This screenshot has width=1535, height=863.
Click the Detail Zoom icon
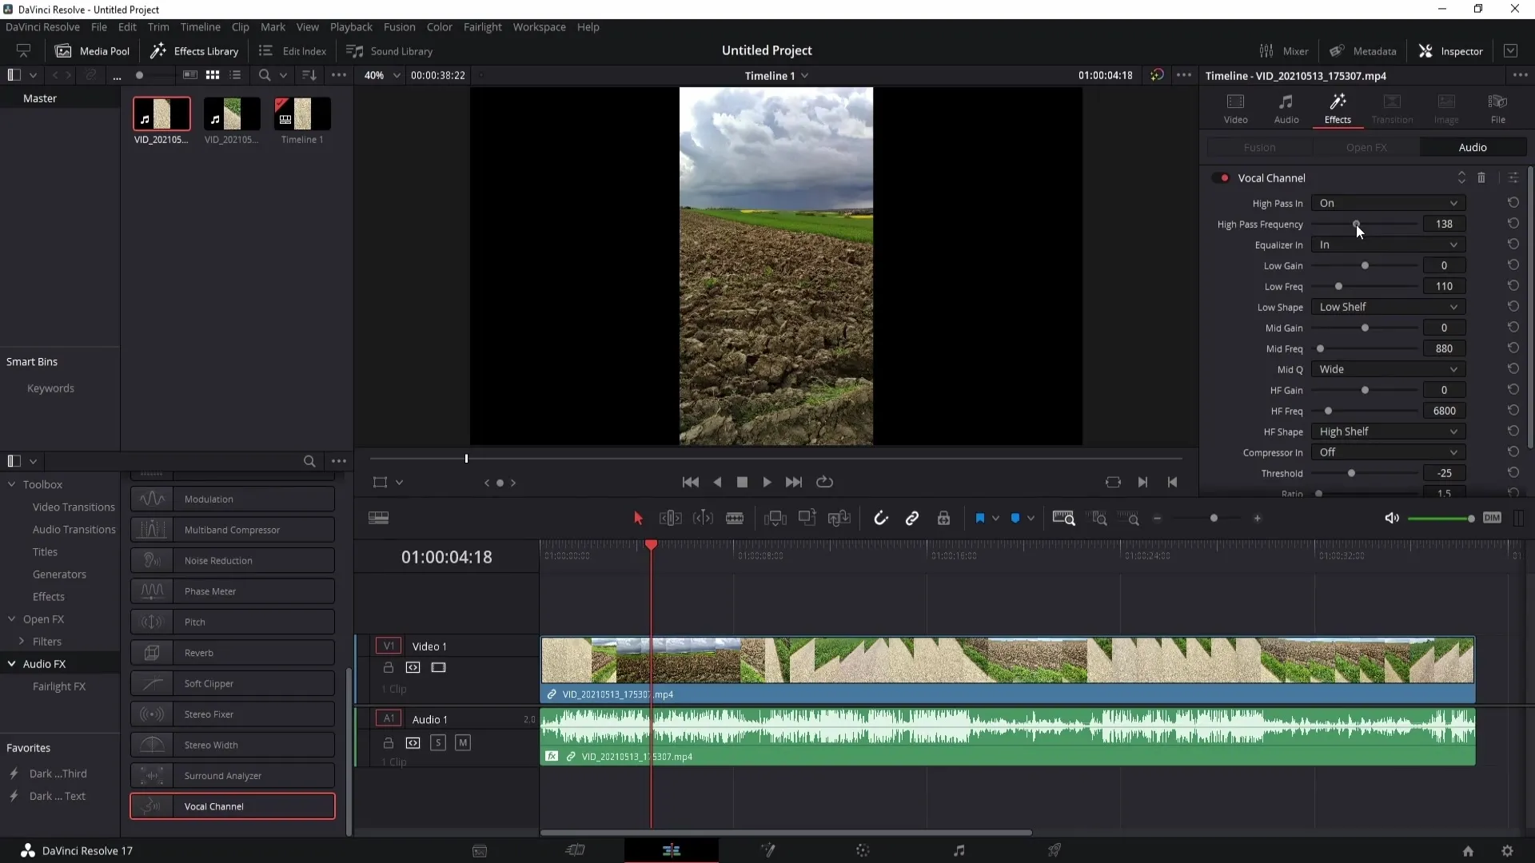point(1099,519)
